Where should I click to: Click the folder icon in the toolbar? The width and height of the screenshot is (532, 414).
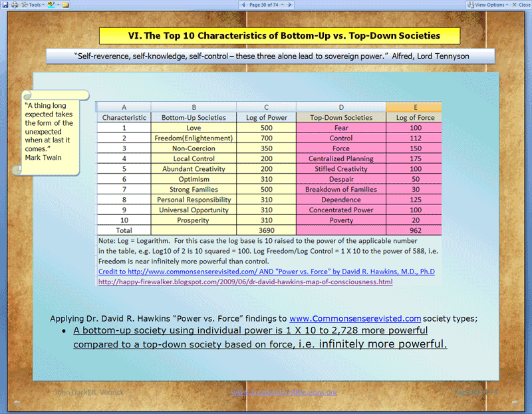coord(66,4)
